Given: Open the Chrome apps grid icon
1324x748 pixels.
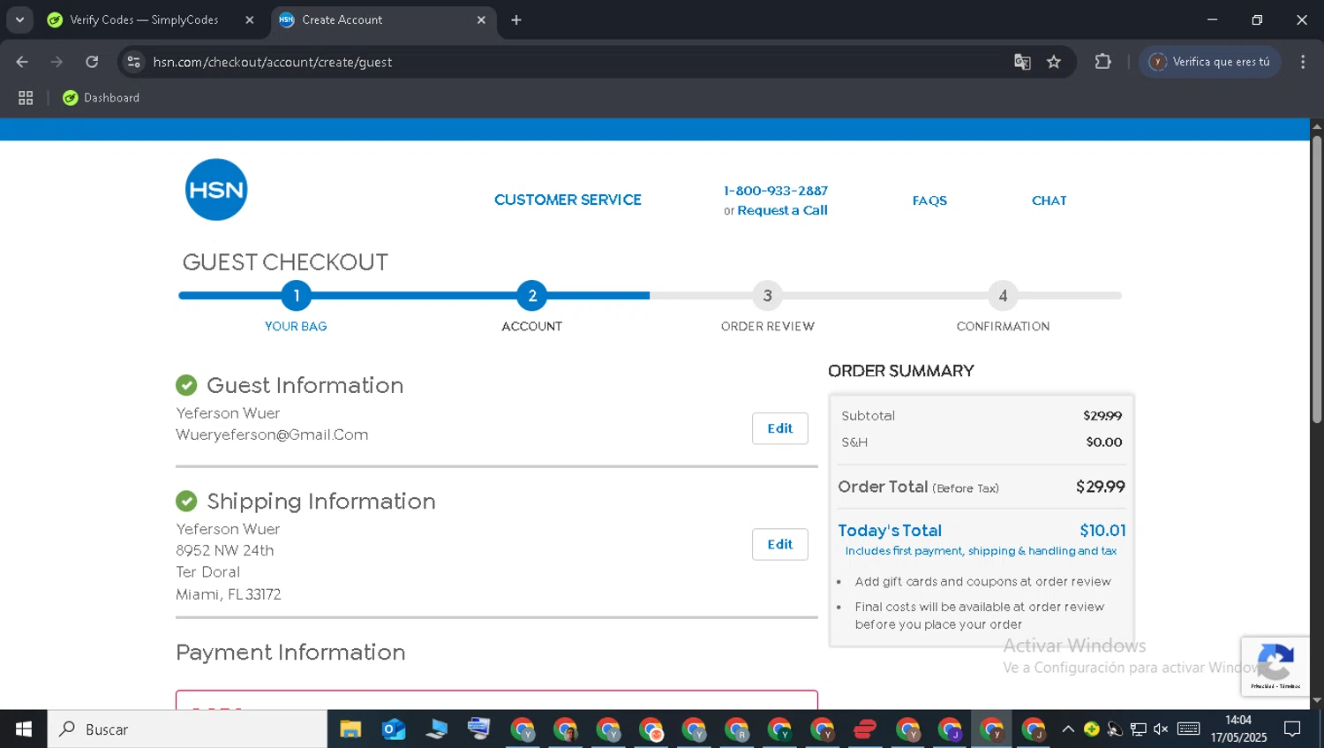Looking at the screenshot, I should tap(26, 98).
